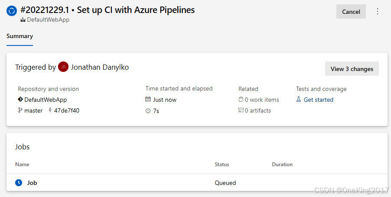Image resolution: width=391 pixels, height=197 pixels.
Task: Open commit 47de7f40
Action: (66, 110)
